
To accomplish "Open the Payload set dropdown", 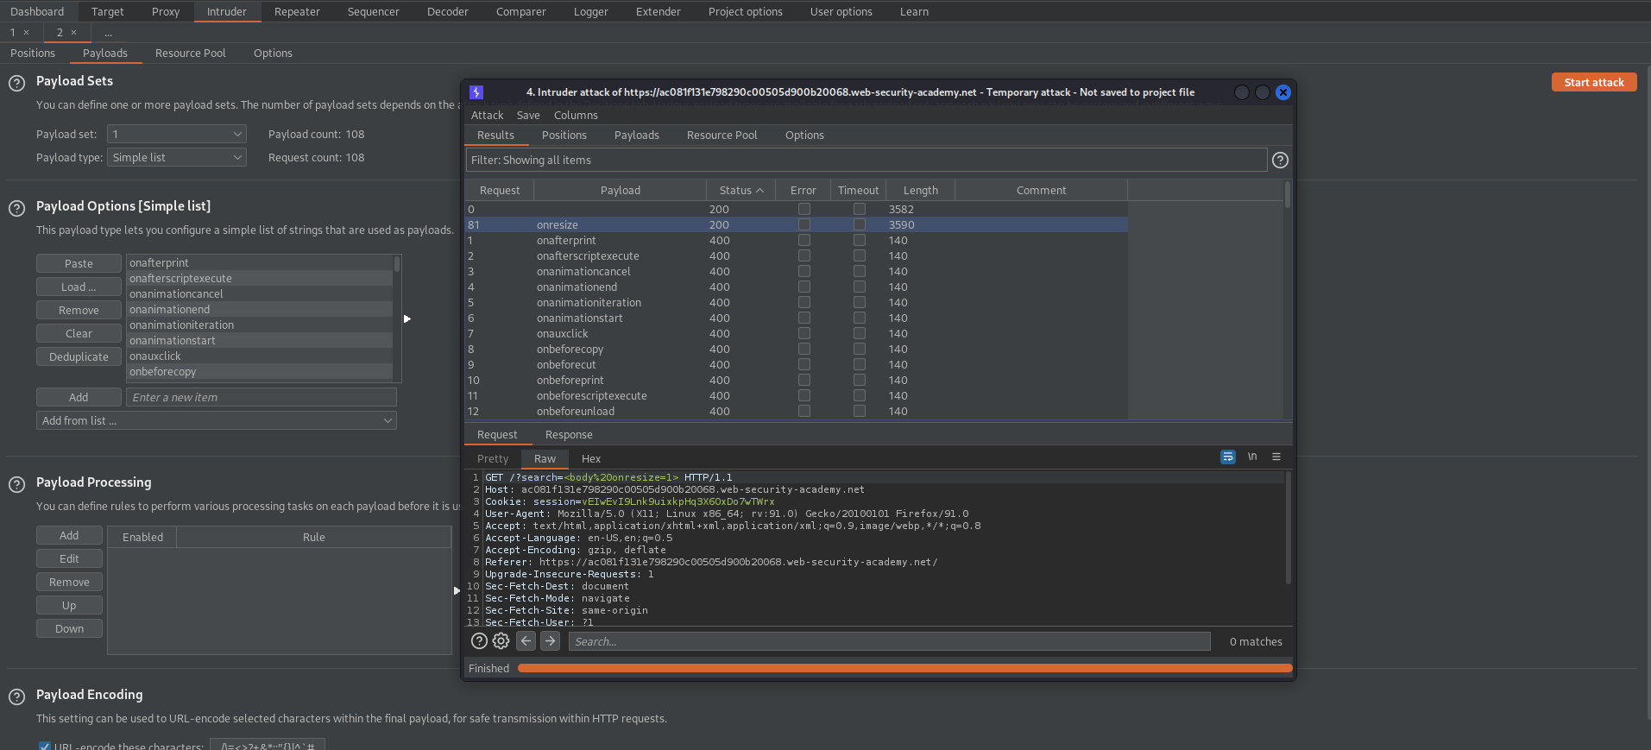I will [177, 135].
